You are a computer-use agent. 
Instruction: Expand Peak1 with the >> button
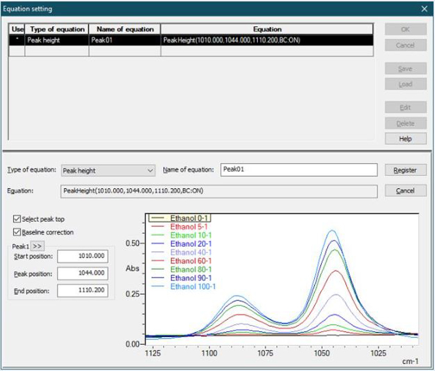pos(37,246)
